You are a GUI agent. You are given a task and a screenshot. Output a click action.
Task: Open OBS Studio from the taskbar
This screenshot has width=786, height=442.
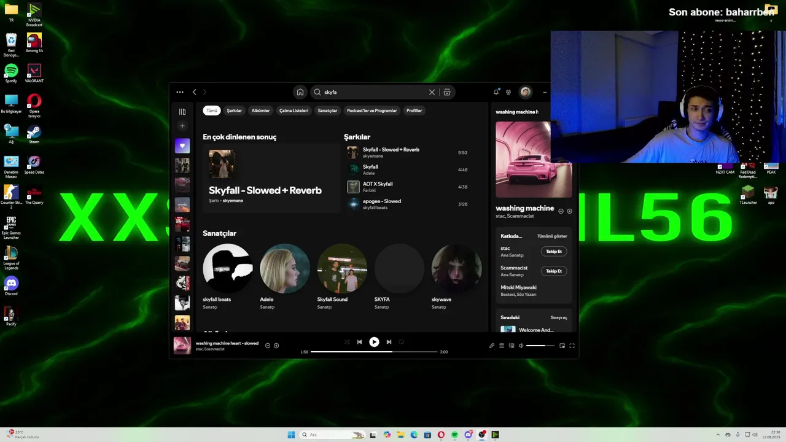[481, 435]
